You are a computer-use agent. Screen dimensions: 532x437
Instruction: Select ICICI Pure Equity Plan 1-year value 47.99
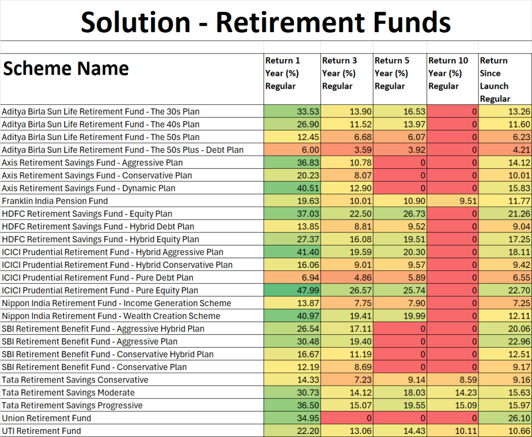point(292,290)
